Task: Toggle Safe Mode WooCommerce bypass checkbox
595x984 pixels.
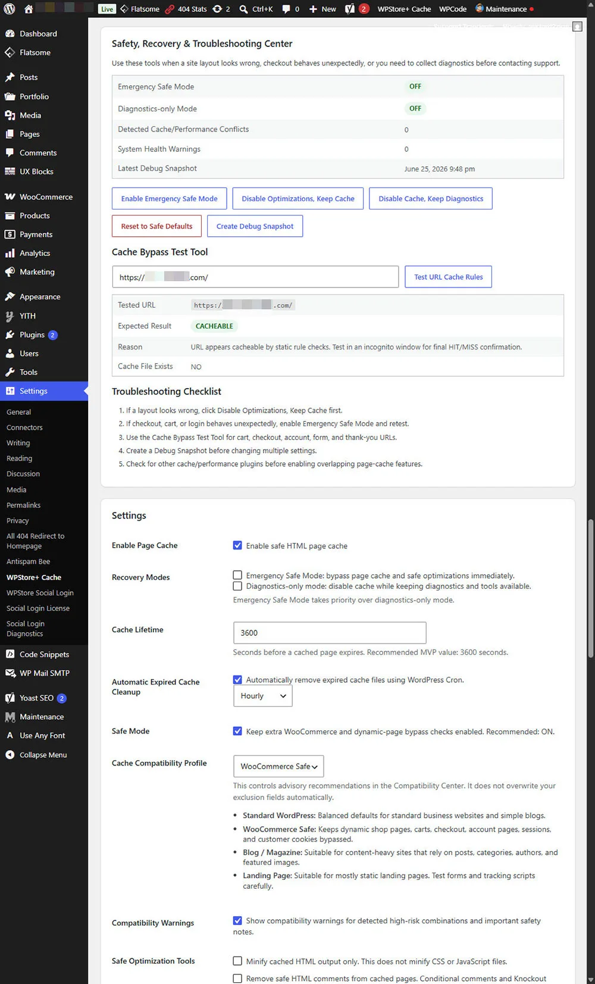Action: coord(237,731)
